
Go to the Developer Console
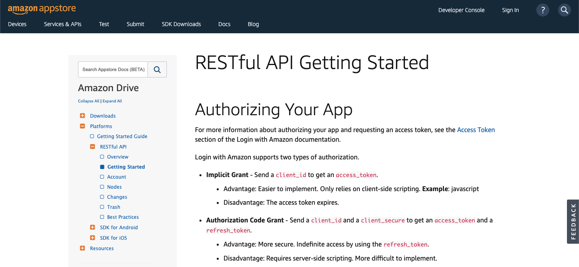(x=461, y=10)
